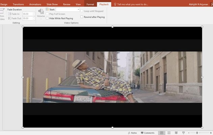Switch to the View tab
This screenshot has width=213, height=135.
tap(78, 4)
